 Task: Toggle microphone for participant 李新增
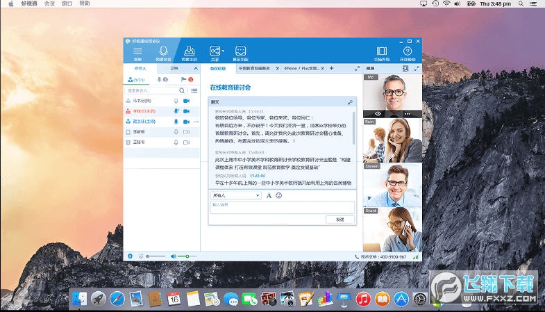176,131
